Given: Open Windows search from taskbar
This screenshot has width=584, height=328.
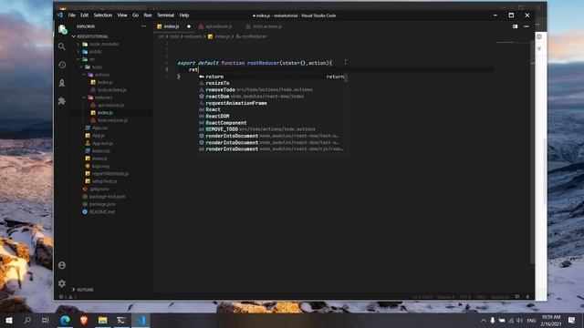Looking at the screenshot, I should [x=27, y=320].
